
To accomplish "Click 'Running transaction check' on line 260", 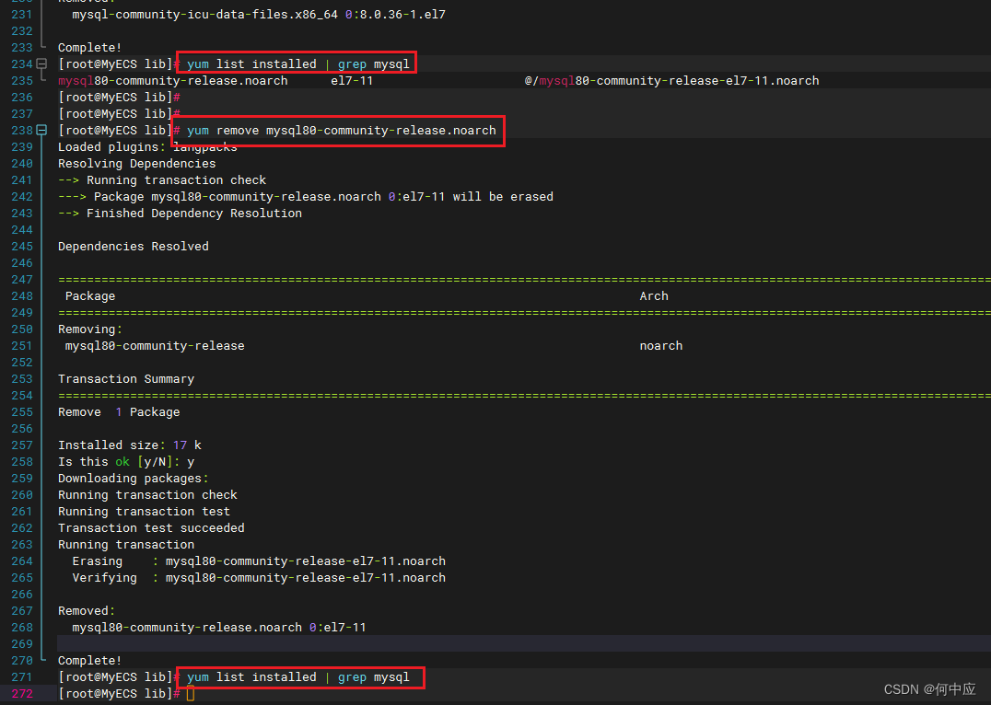I will click(x=147, y=494).
